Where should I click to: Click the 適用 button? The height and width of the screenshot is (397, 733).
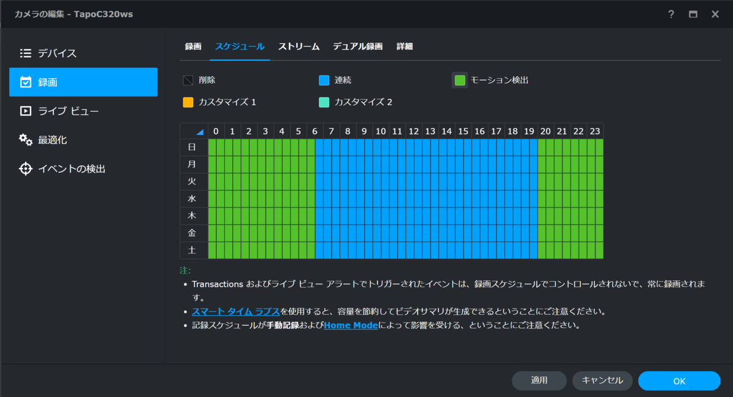tap(539, 381)
